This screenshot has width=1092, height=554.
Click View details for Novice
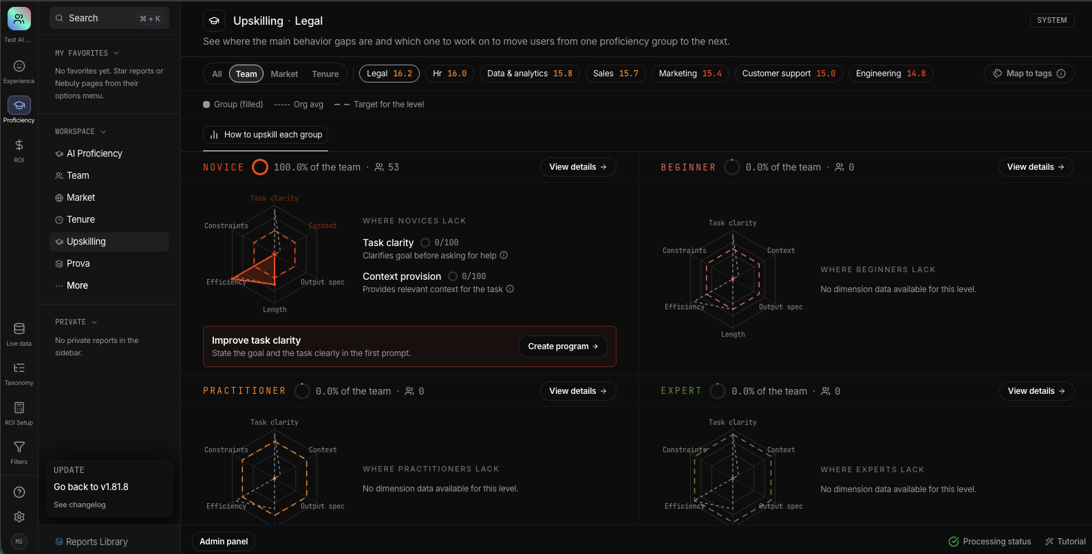point(578,167)
